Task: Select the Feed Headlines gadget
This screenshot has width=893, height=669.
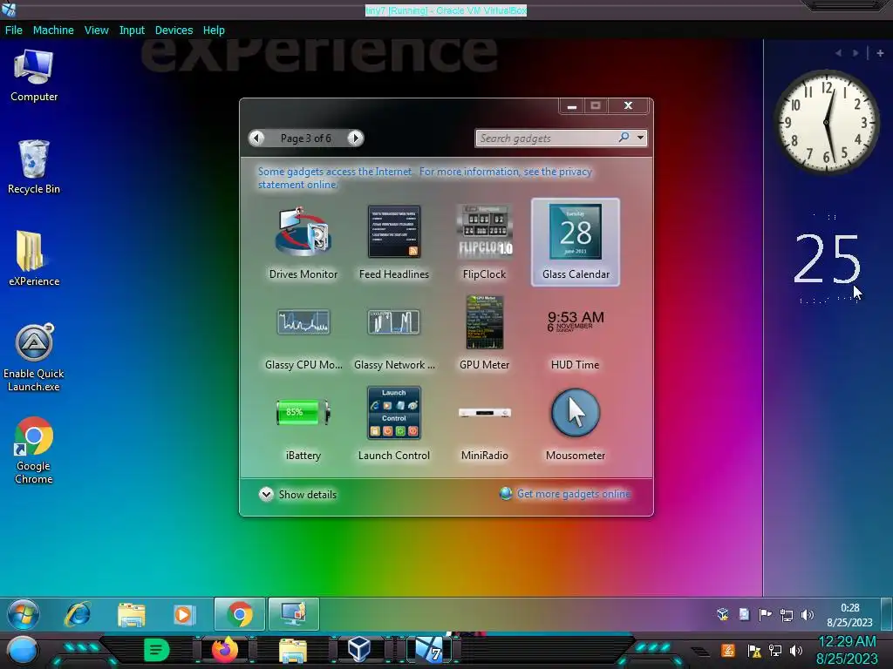Action: coord(393,243)
